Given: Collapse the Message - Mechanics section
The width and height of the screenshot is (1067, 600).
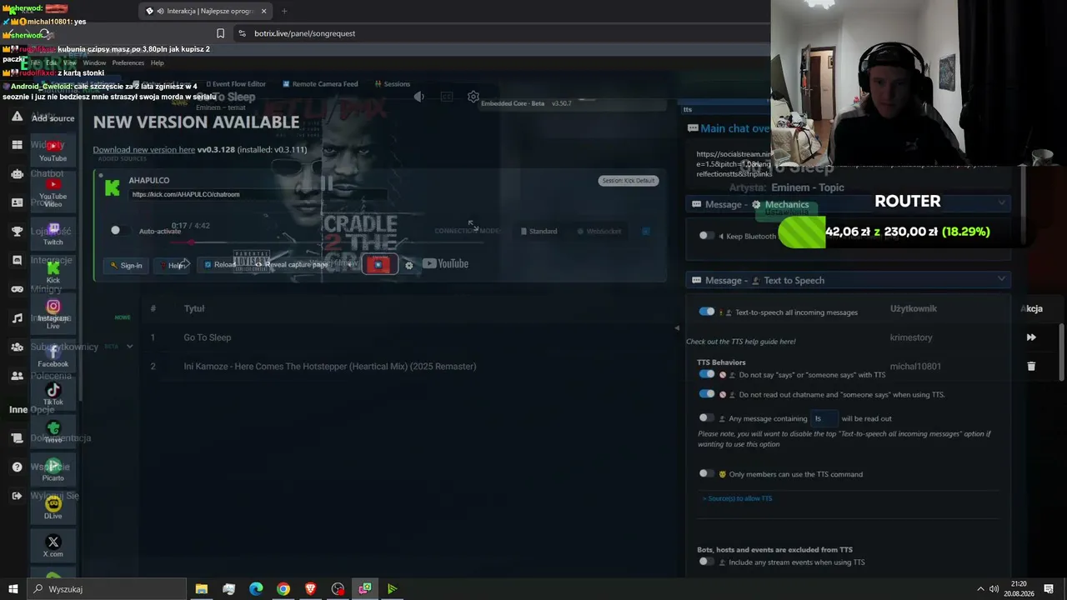Looking at the screenshot, I should (x=1001, y=204).
